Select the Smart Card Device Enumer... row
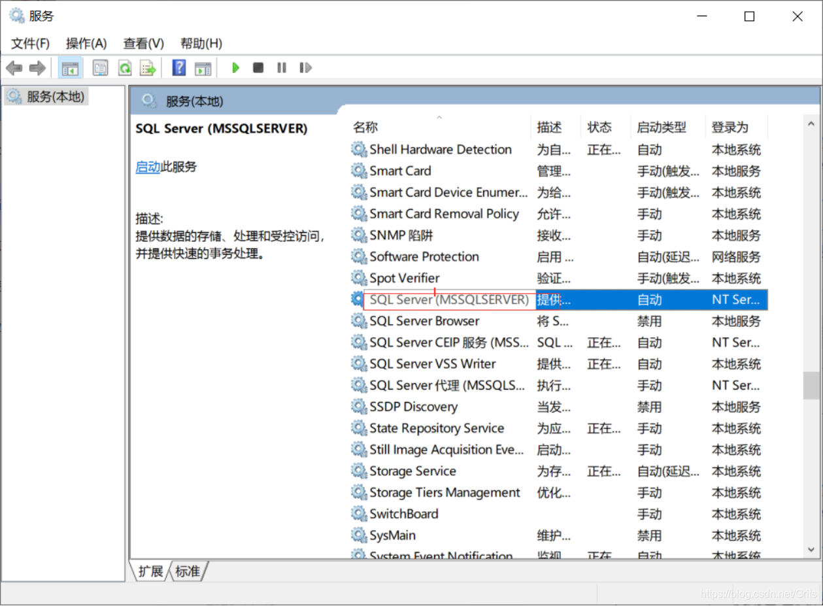823x606 pixels. (559, 192)
